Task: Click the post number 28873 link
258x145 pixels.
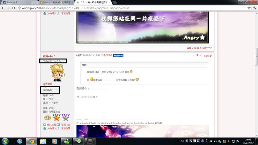Action: 208,56
